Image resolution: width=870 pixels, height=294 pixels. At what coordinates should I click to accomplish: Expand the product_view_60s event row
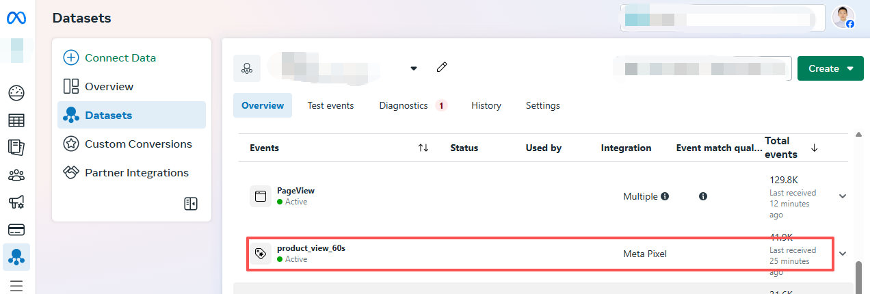point(843,254)
